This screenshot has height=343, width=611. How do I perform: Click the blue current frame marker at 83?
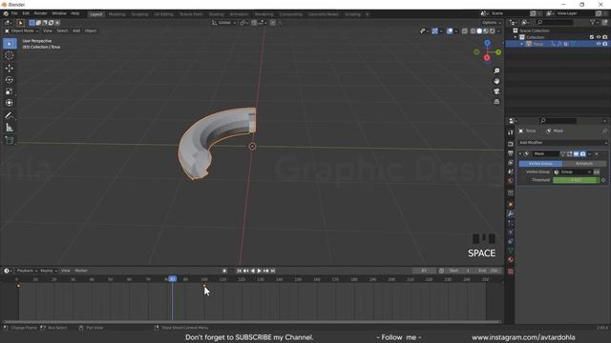[x=172, y=279]
